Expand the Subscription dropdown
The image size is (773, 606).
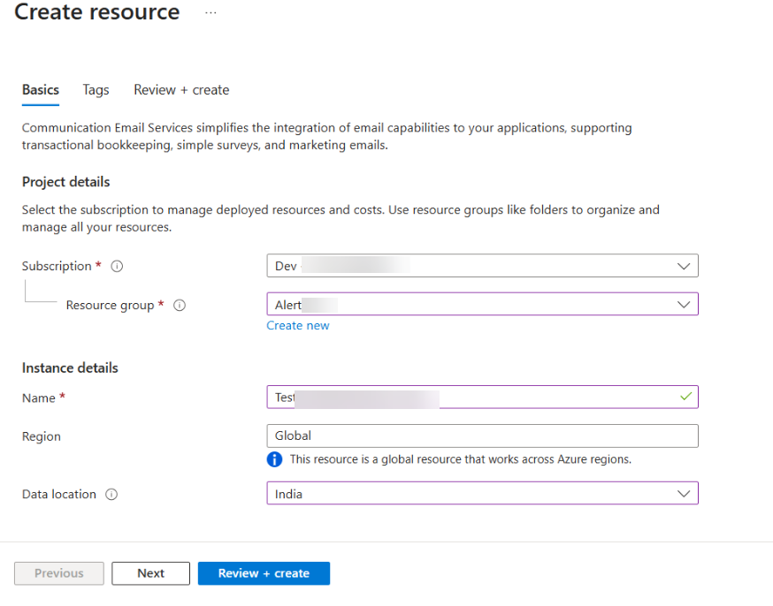coord(482,266)
